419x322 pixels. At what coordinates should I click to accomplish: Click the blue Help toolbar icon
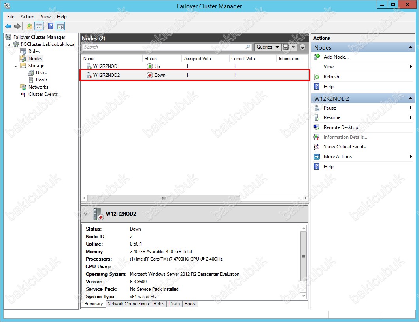click(51, 26)
